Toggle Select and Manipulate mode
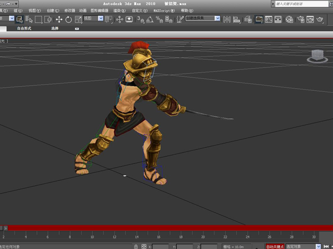This screenshot has width=333, height=249. [120, 20]
